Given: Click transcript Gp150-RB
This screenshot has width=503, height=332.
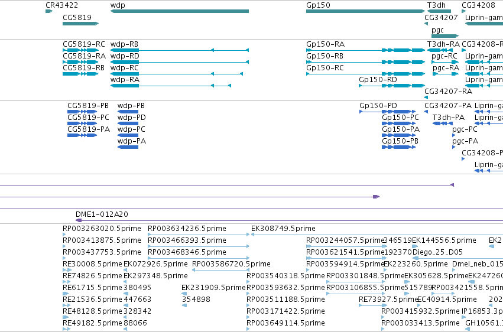Looking at the screenshot, I should (366, 62).
